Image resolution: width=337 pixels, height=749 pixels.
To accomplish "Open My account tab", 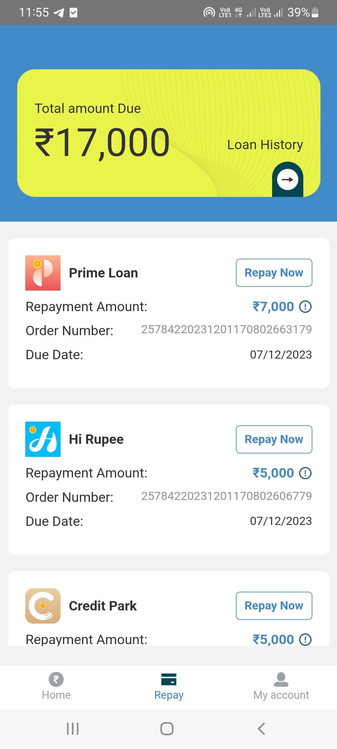I will 281,686.
